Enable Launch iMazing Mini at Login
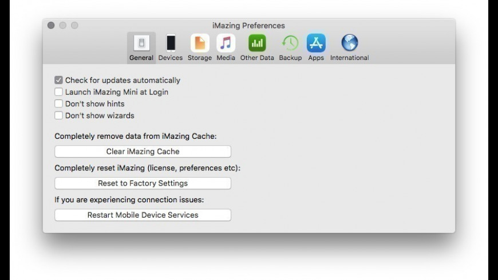The width and height of the screenshot is (498, 280). 58,92
